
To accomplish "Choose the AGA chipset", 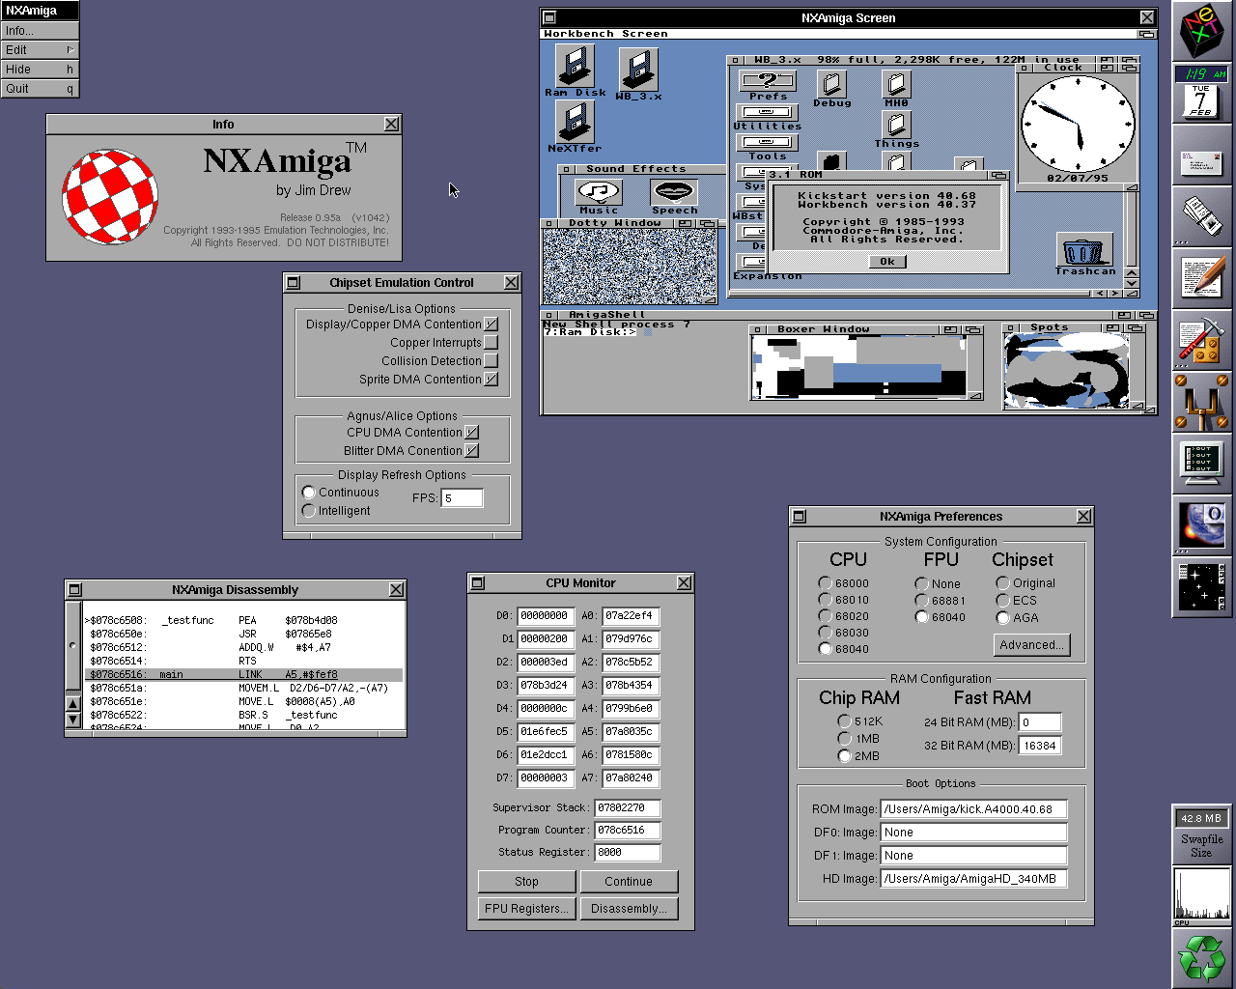I will coord(1003,618).
